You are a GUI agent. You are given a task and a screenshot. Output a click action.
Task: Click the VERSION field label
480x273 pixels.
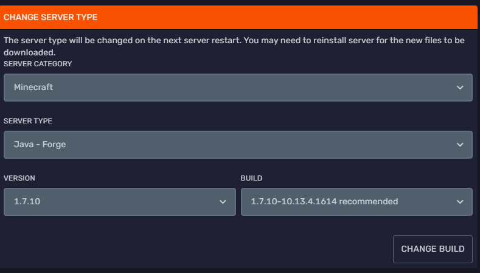(19, 178)
